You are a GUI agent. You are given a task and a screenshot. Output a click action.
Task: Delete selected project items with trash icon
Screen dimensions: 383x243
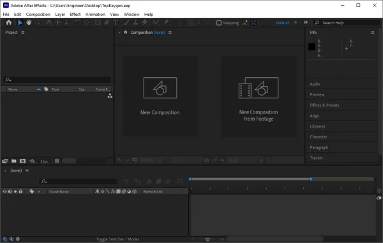tap(57, 161)
